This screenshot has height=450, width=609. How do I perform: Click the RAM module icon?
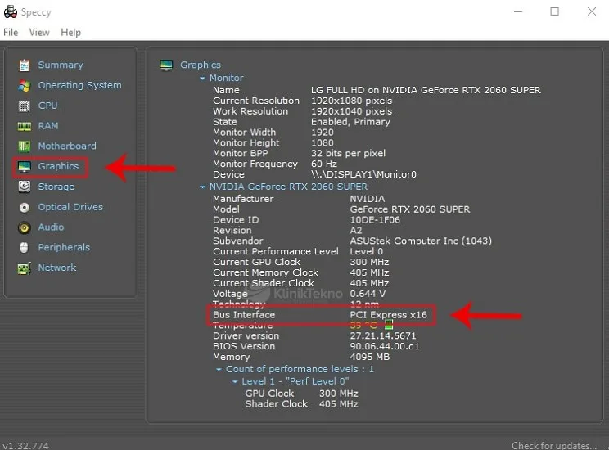coord(25,126)
